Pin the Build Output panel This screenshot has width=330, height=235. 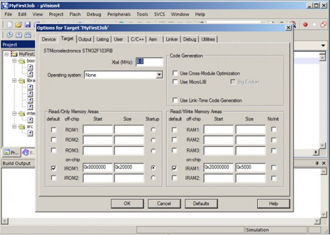coord(317,163)
